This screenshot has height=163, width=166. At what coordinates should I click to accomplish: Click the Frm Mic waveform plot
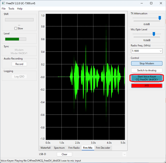85,77
